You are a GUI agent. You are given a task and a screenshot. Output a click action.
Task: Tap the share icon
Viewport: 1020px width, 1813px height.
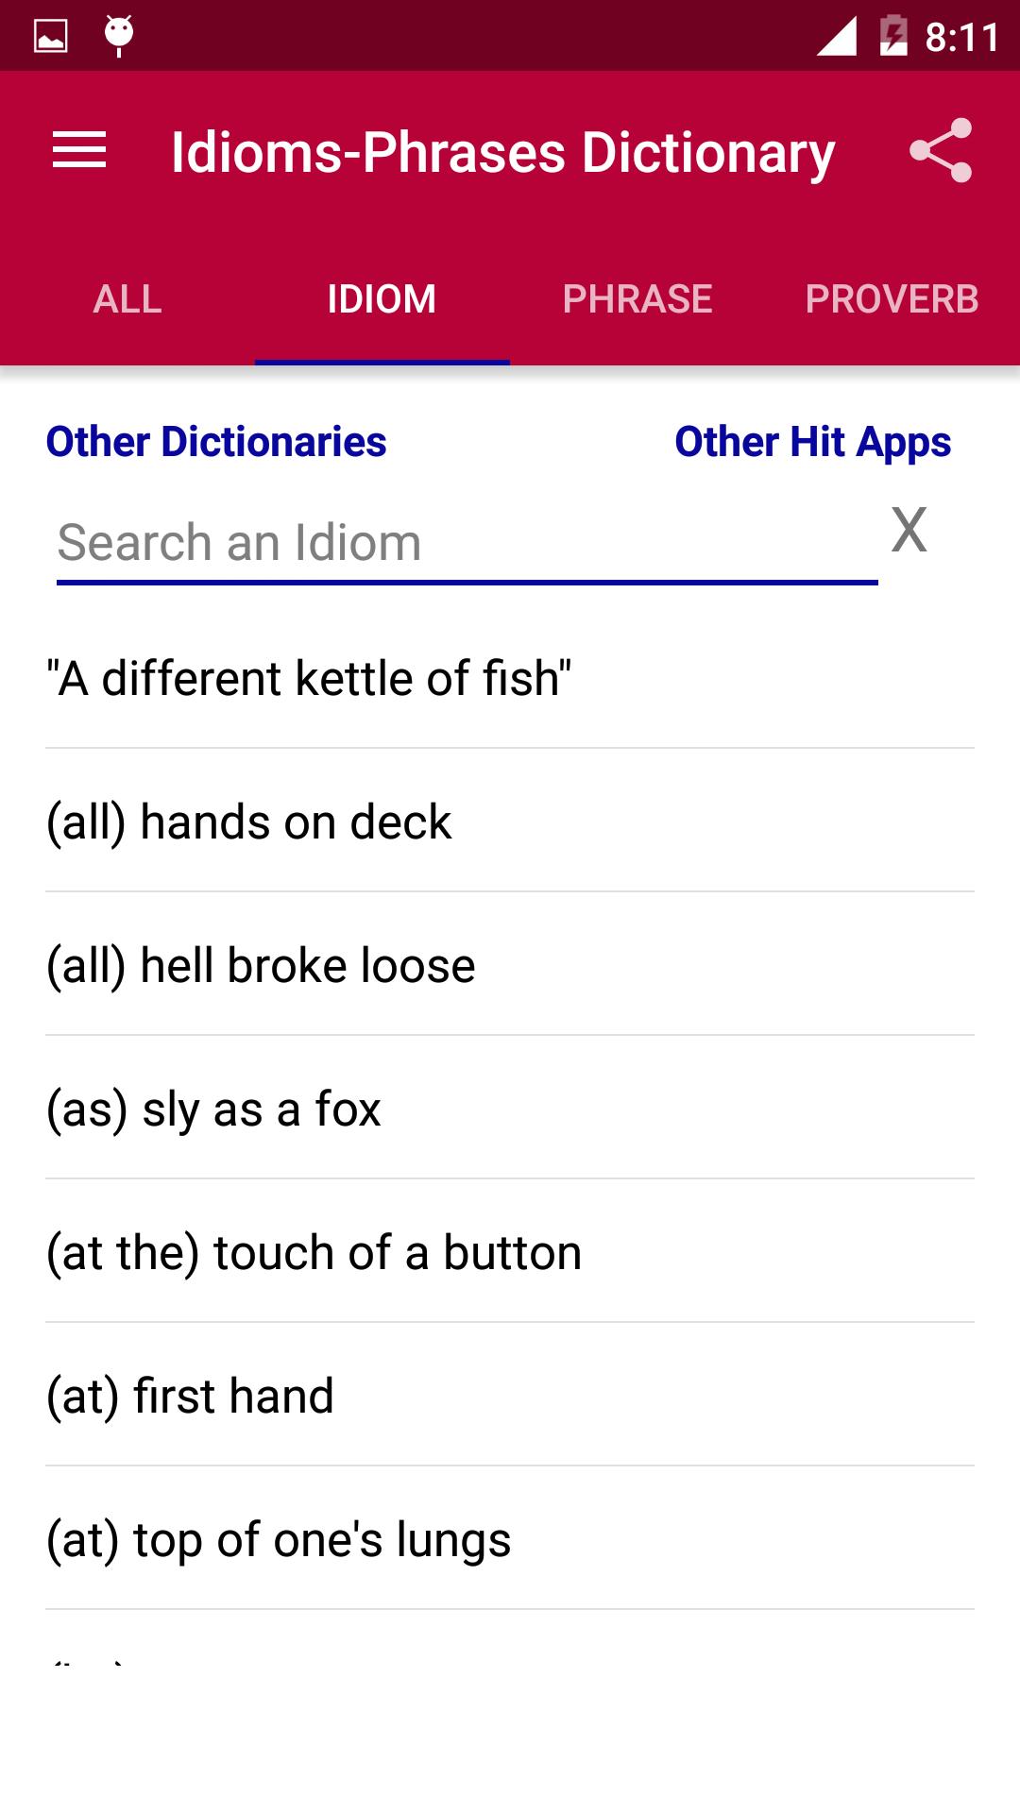941,150
